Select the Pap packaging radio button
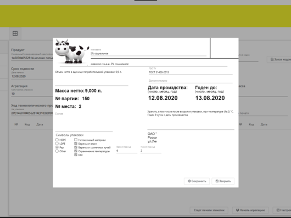Screen dimensions: 291x218 [57, 147]
